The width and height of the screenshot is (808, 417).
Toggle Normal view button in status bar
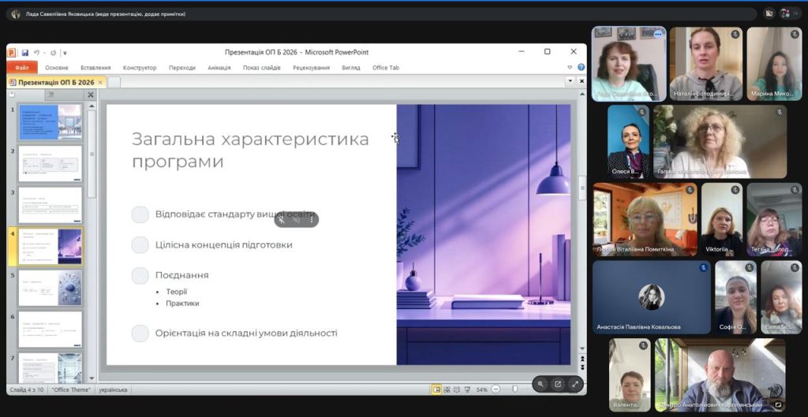[436, 389]
